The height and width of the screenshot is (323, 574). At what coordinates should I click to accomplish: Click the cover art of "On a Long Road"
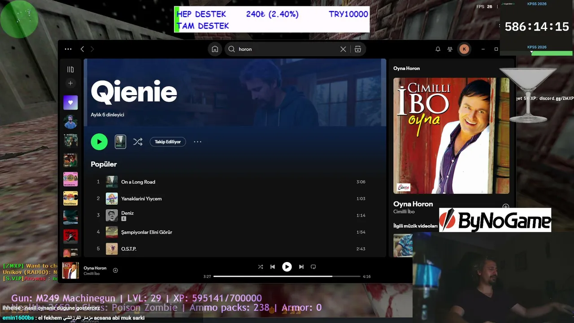(x=112, y=182)
